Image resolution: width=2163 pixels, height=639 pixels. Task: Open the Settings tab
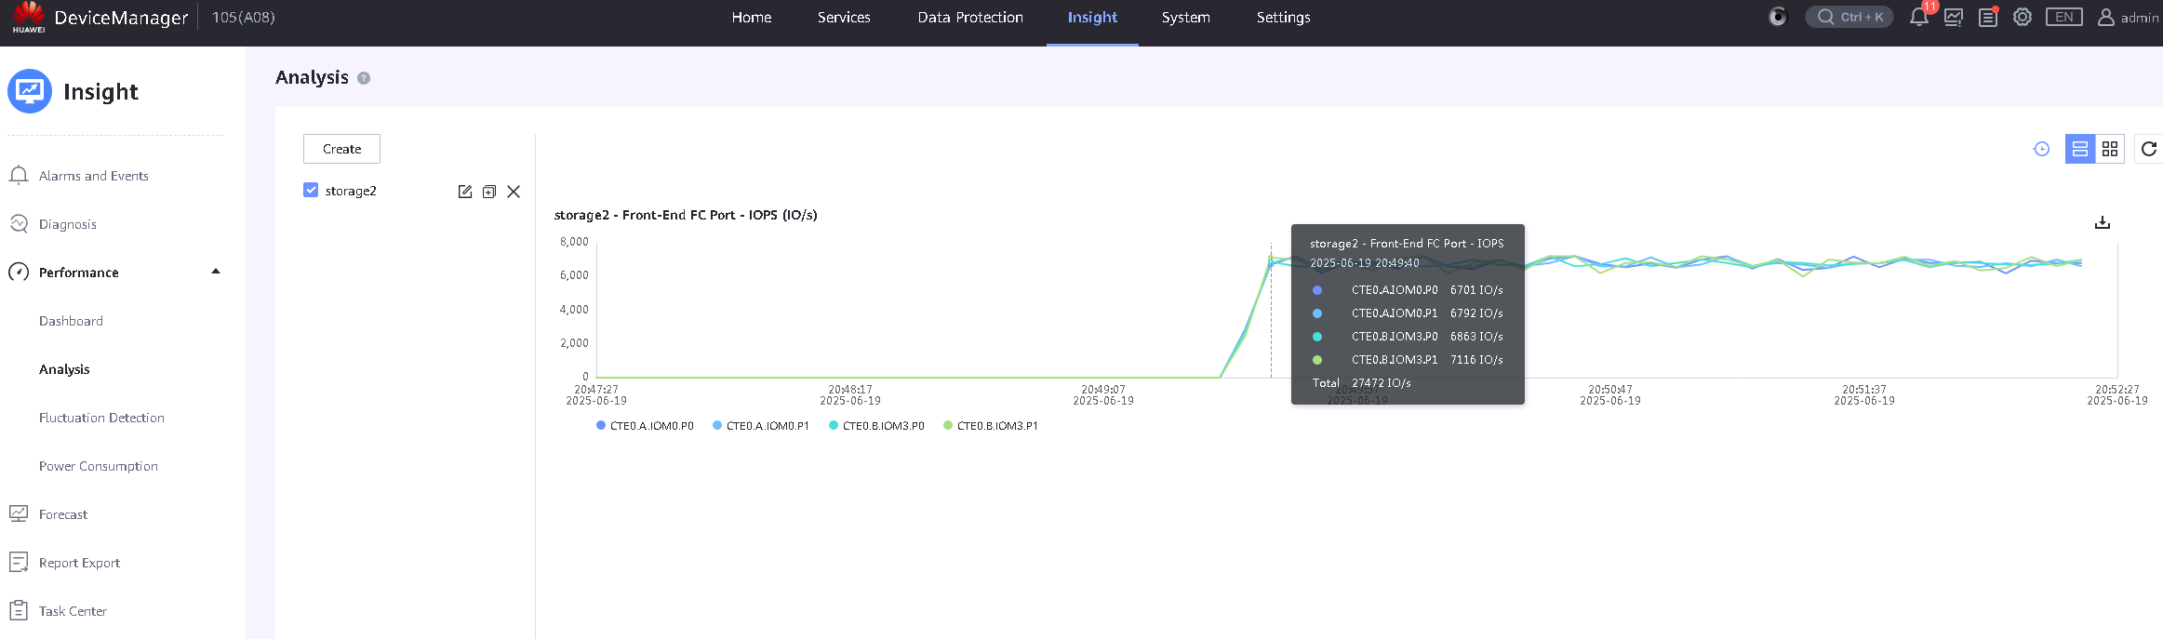[1284, 18]
